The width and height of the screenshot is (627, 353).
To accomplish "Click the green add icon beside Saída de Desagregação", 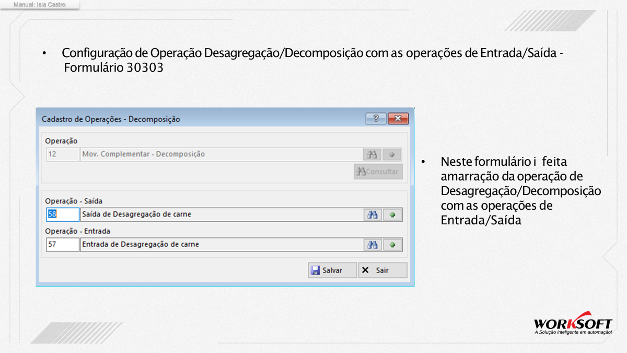I will click(392, 215).
